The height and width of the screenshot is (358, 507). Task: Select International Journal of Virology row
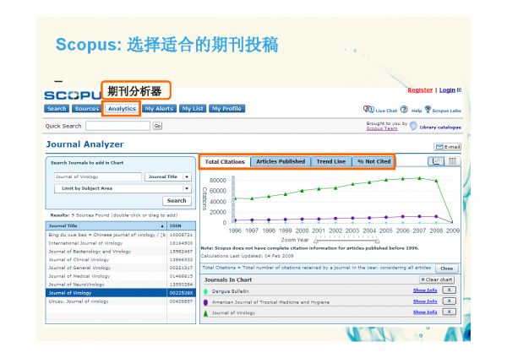[121, 243]
